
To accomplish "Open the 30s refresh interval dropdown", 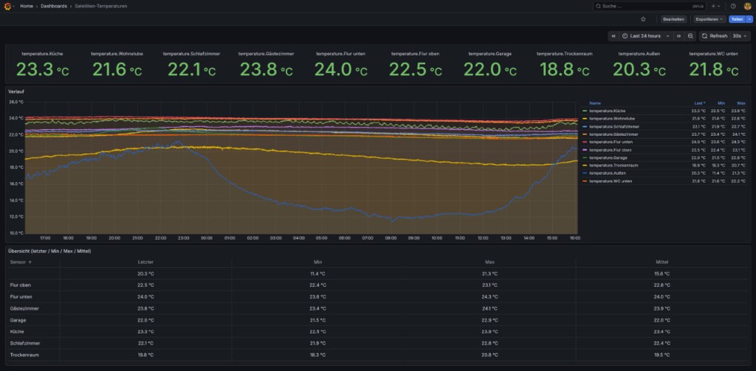I will 740,36.
